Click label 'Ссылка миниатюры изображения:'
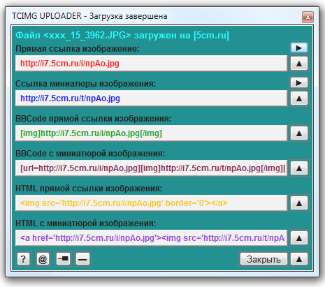The image size is (325, 287). point(85,84)
